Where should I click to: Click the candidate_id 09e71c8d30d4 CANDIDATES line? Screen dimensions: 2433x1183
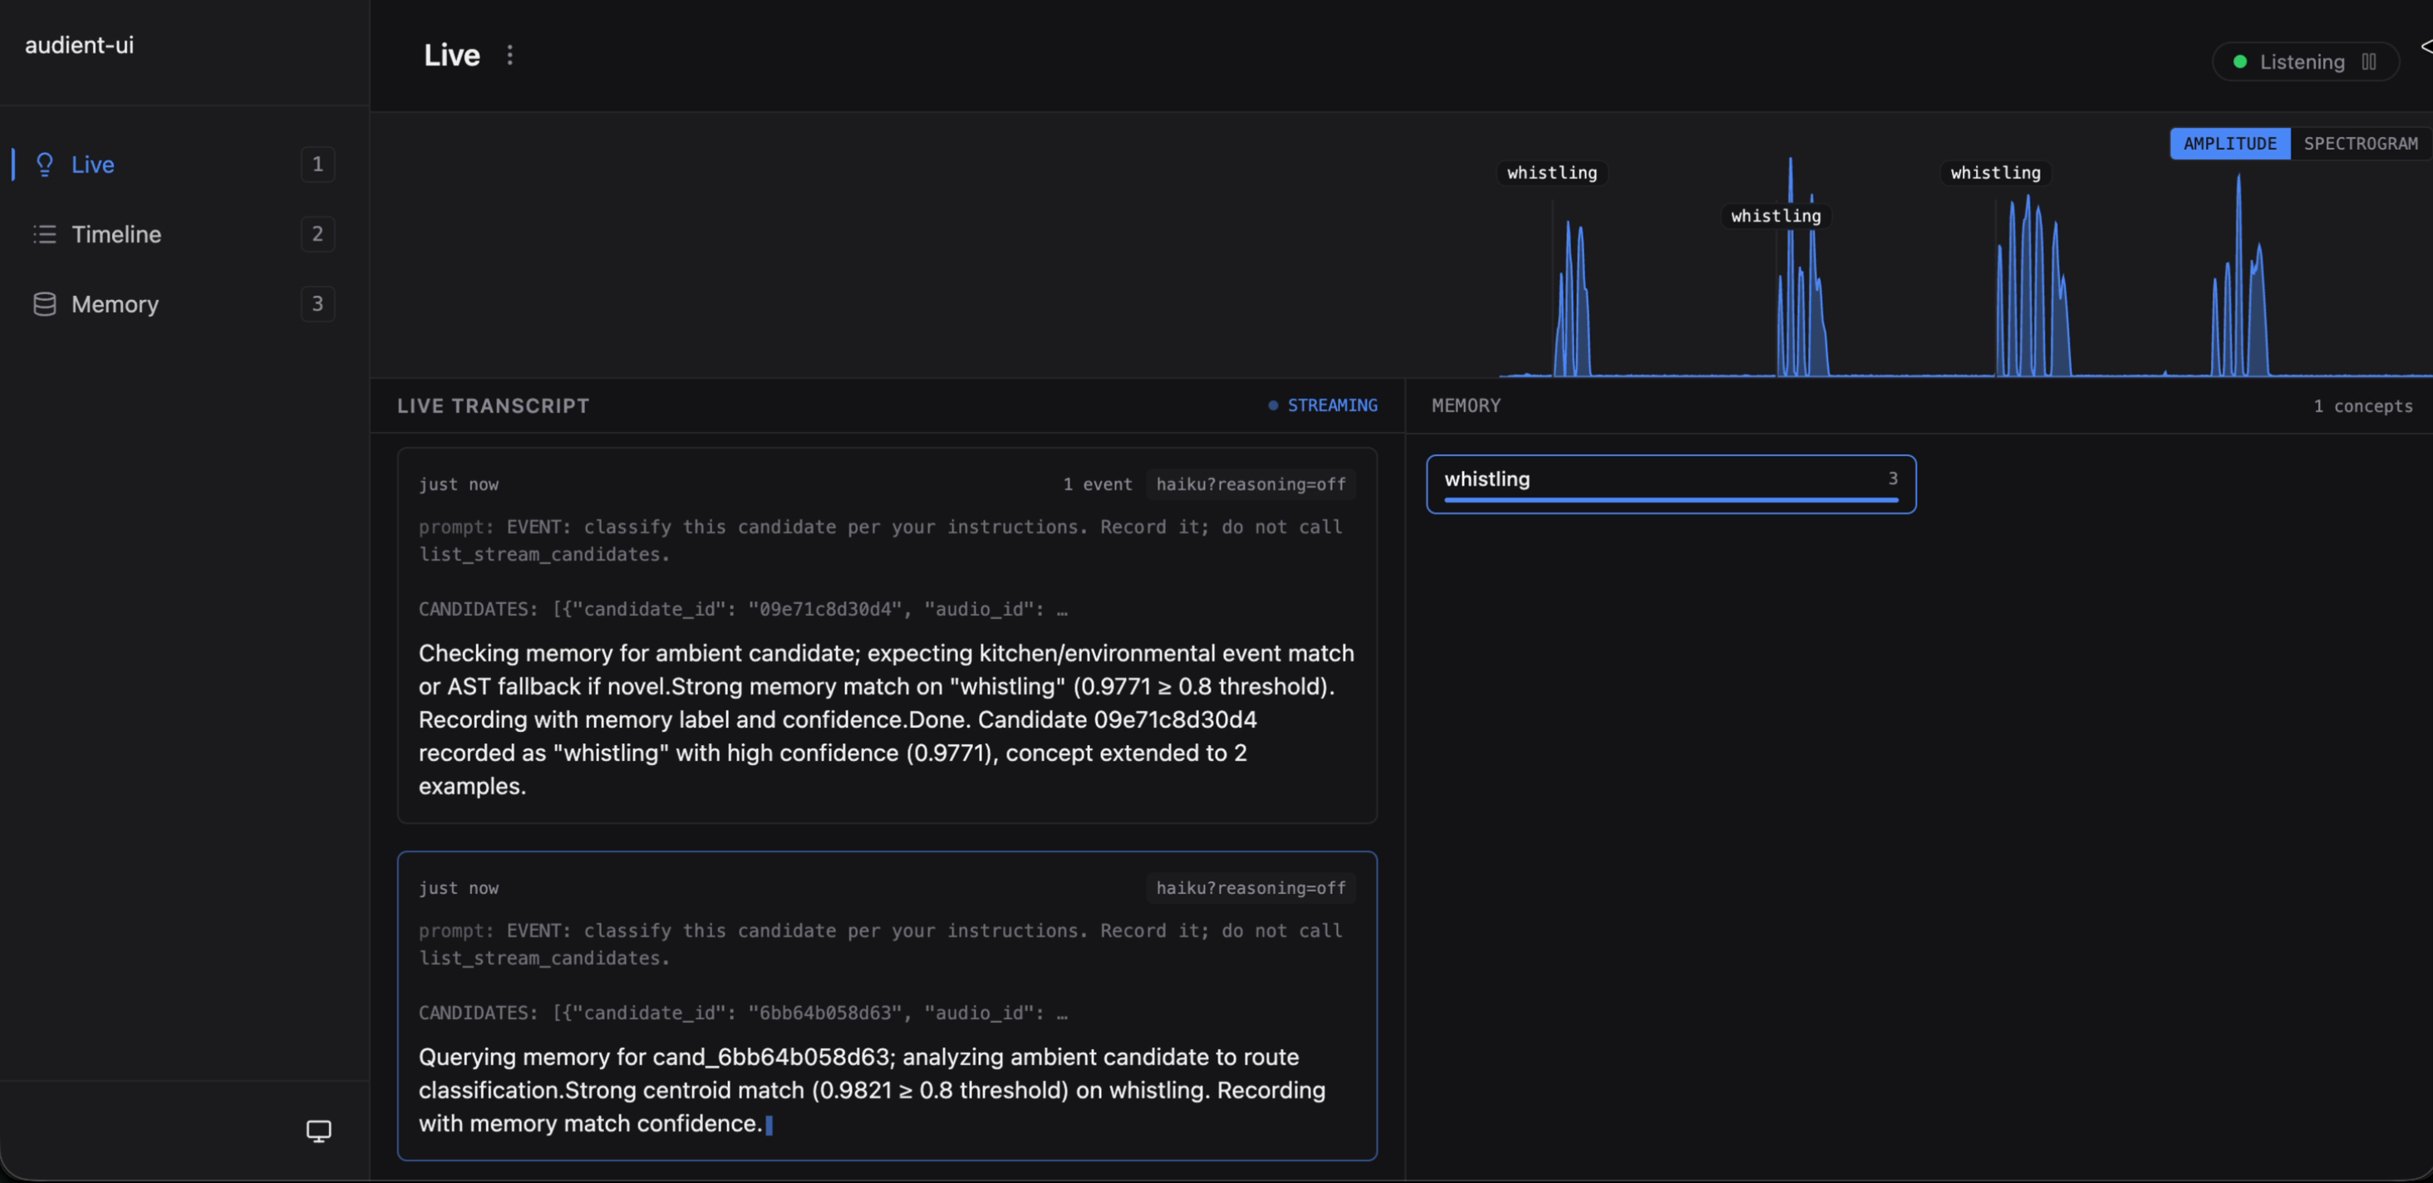(x=744, y=610)
